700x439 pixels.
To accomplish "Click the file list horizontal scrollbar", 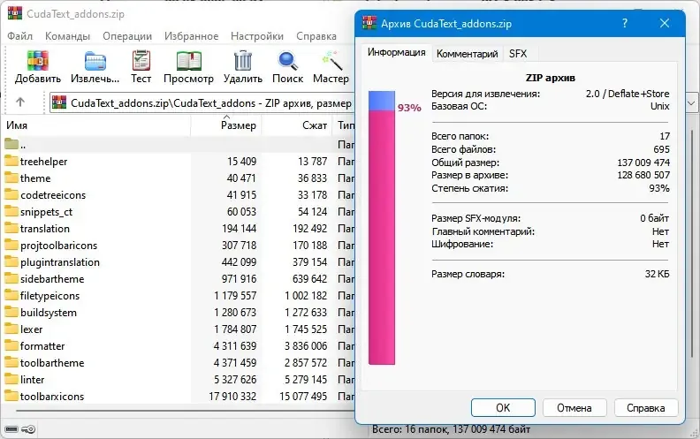I will click(186, 411).
